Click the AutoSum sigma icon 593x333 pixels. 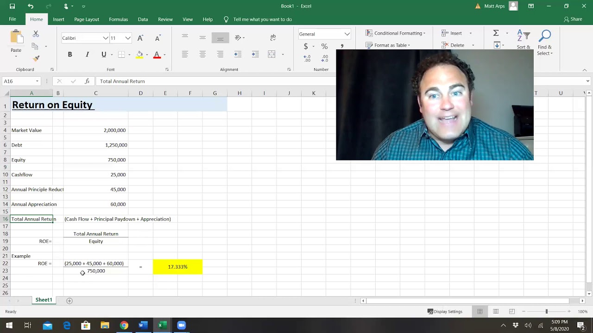(496, 33)
